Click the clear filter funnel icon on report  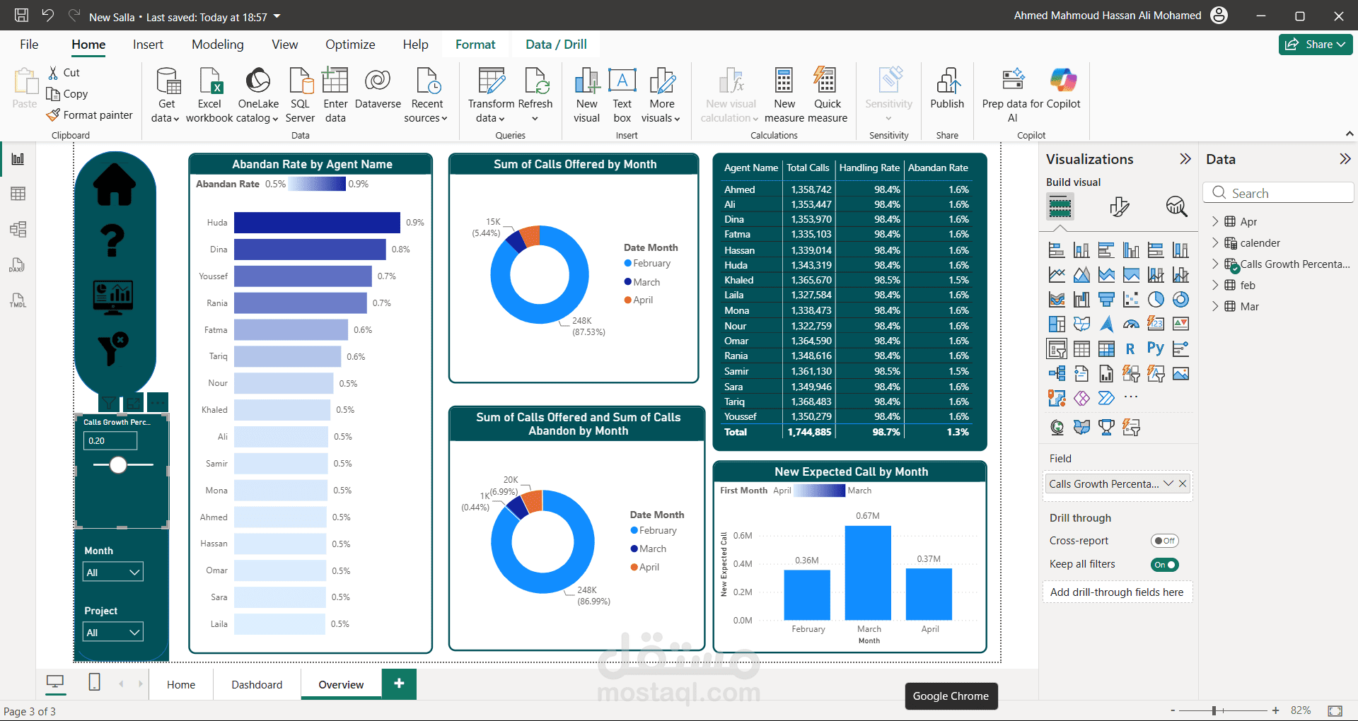[x=113, y=348]
